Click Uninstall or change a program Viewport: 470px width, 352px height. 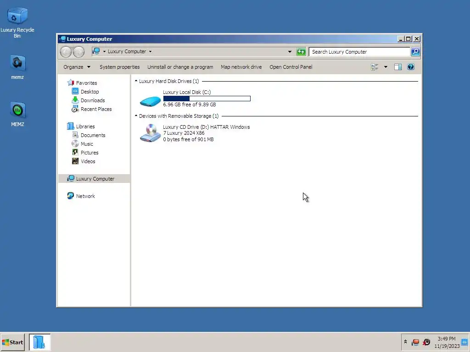[180, 67]
